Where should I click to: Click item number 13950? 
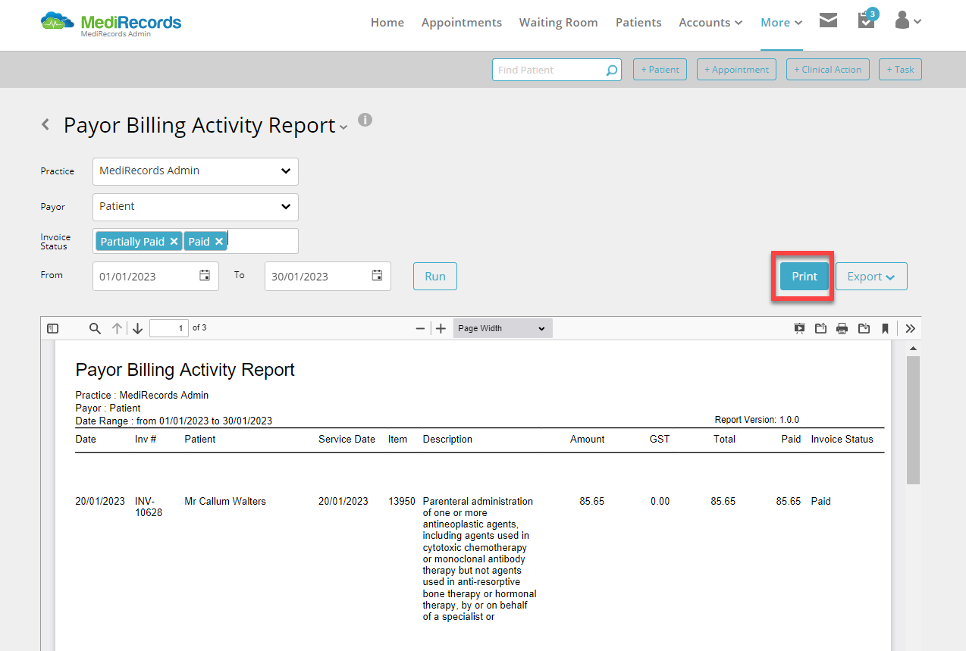tap(402, 501)
